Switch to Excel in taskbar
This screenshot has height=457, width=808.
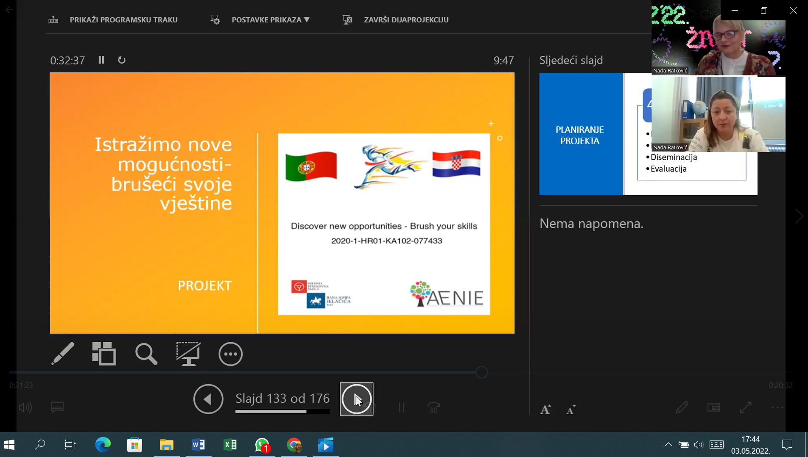click(230, 445)
